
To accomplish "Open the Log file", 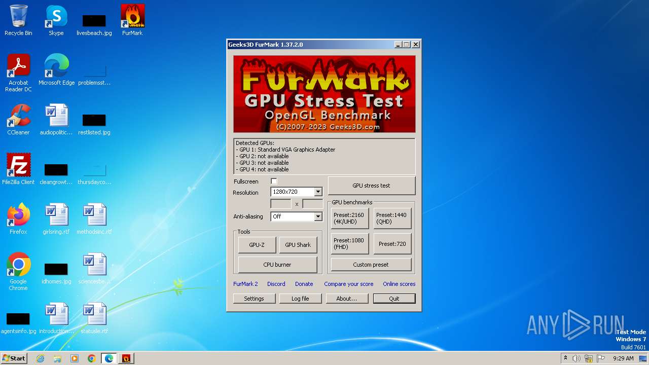I will click(300, 299).
